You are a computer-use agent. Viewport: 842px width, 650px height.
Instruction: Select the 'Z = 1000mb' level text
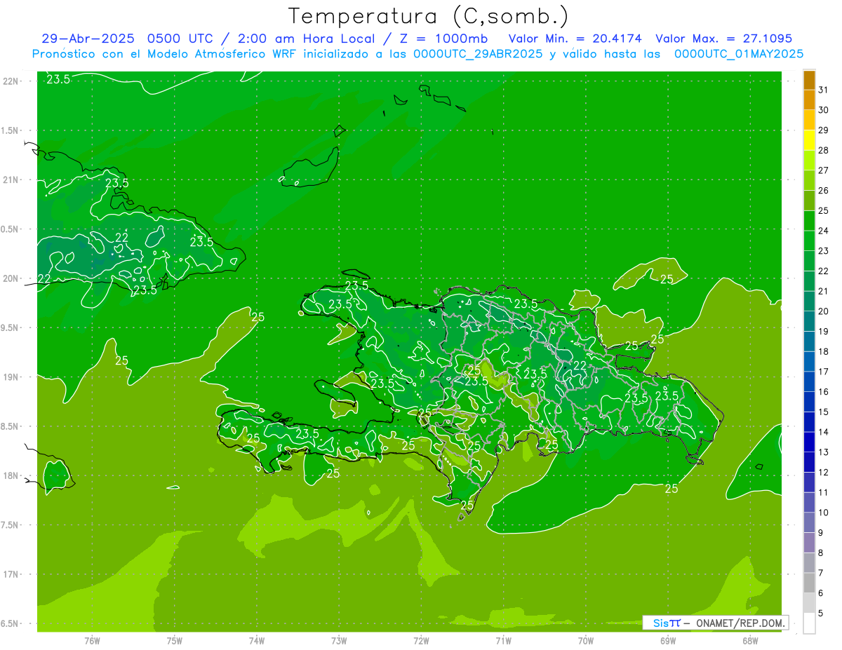tap(442, 39)
